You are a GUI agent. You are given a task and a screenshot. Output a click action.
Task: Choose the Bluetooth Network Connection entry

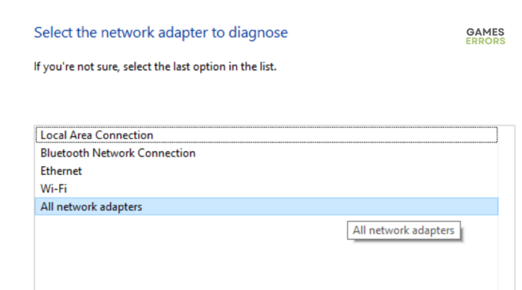coord(118,153)
